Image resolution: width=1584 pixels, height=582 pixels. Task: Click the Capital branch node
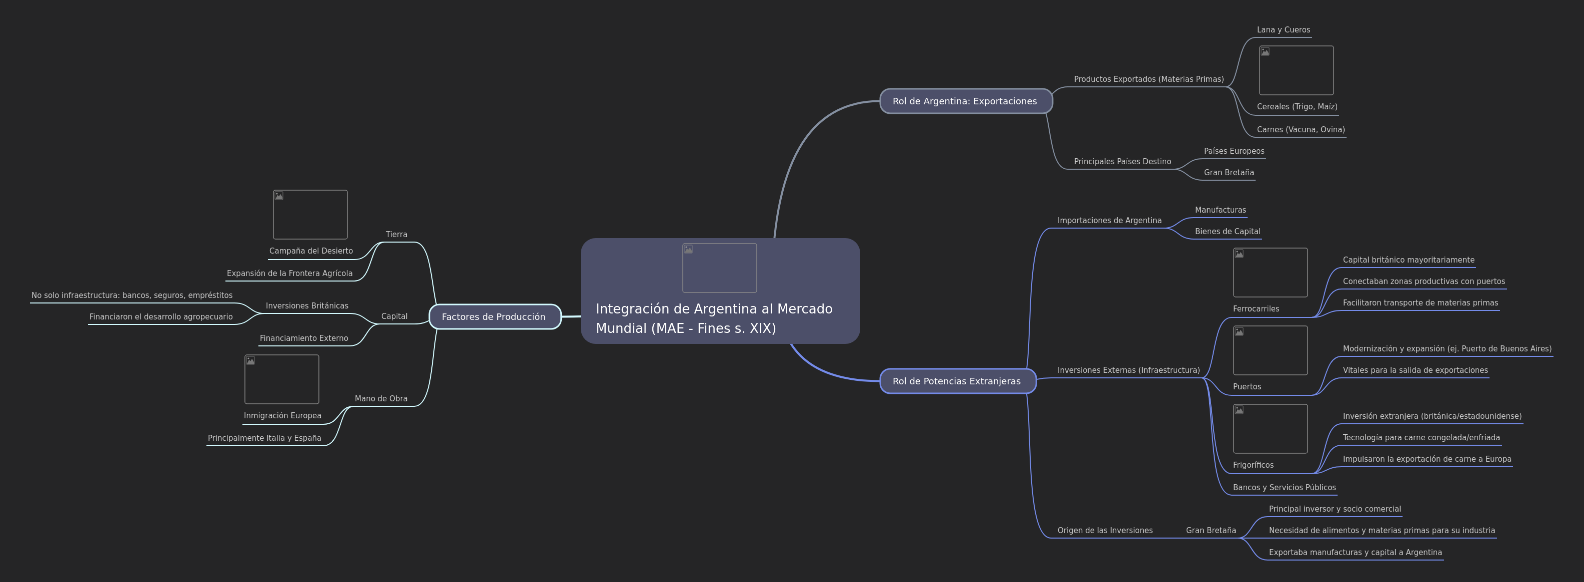[394, 316]
